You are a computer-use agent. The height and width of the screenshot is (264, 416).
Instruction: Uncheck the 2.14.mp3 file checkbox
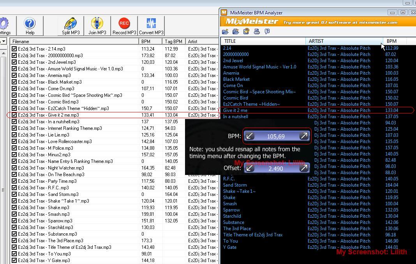pos(14,49)
